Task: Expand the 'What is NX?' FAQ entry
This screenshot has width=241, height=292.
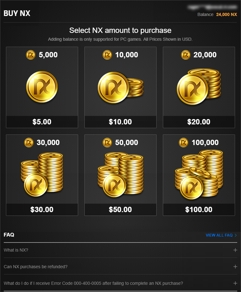Action: [x=120, y=250]
